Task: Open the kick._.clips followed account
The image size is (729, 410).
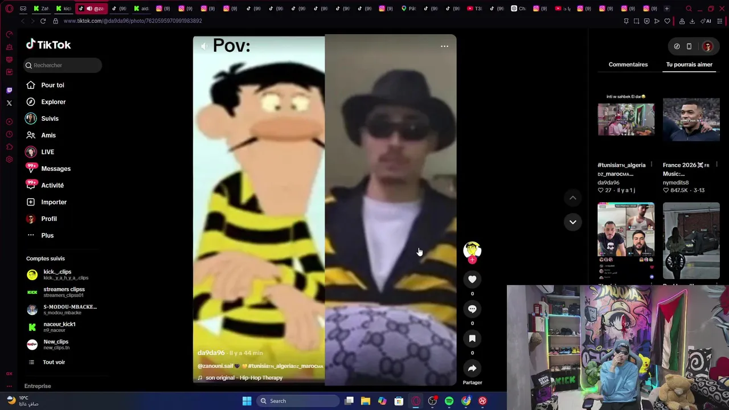Action: pos(58,274)
